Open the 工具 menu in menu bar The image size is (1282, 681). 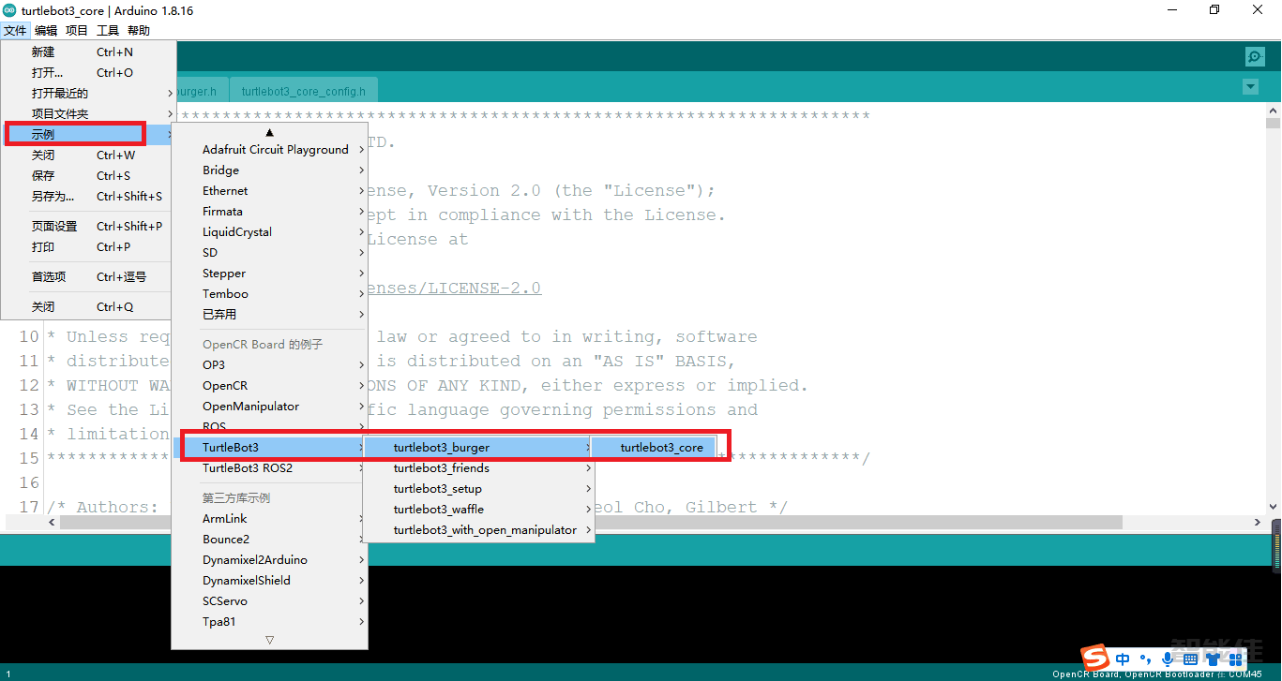(108, 31)
